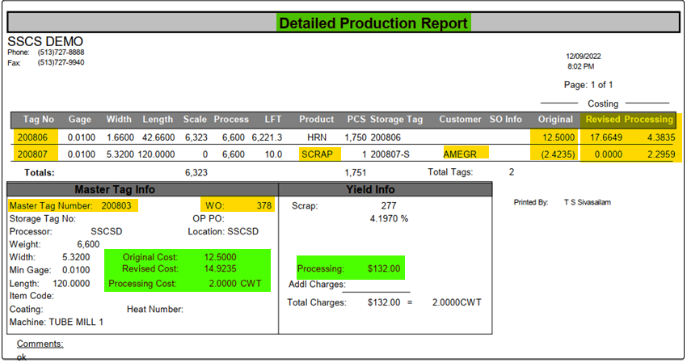Select the SSCS DEMO company name

coord(45,42)
